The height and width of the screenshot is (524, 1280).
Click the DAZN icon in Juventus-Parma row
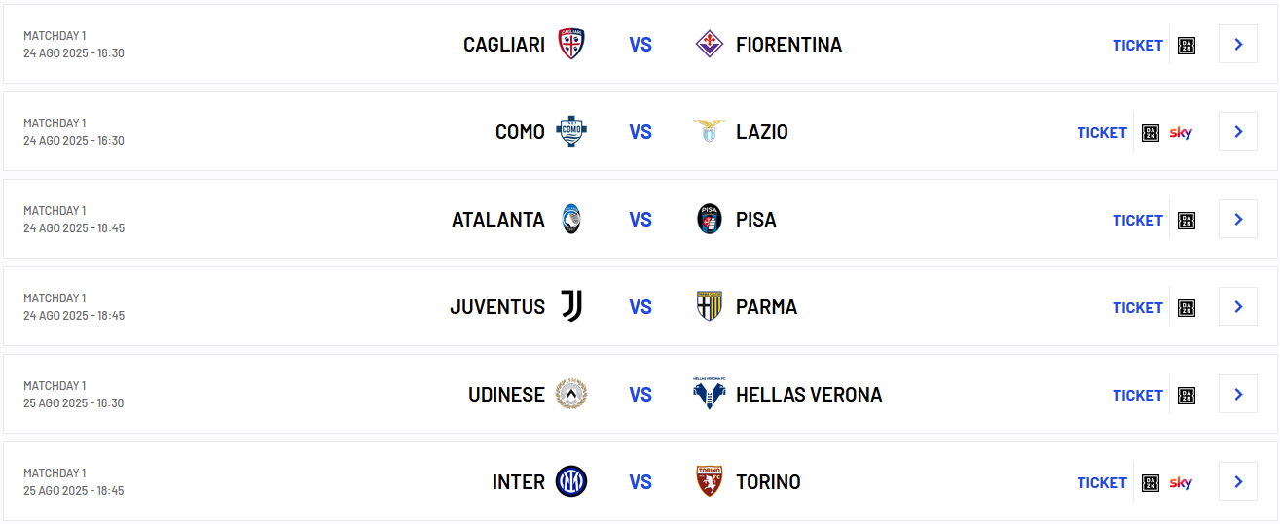pyautogui.click(x=1186, y=308)
